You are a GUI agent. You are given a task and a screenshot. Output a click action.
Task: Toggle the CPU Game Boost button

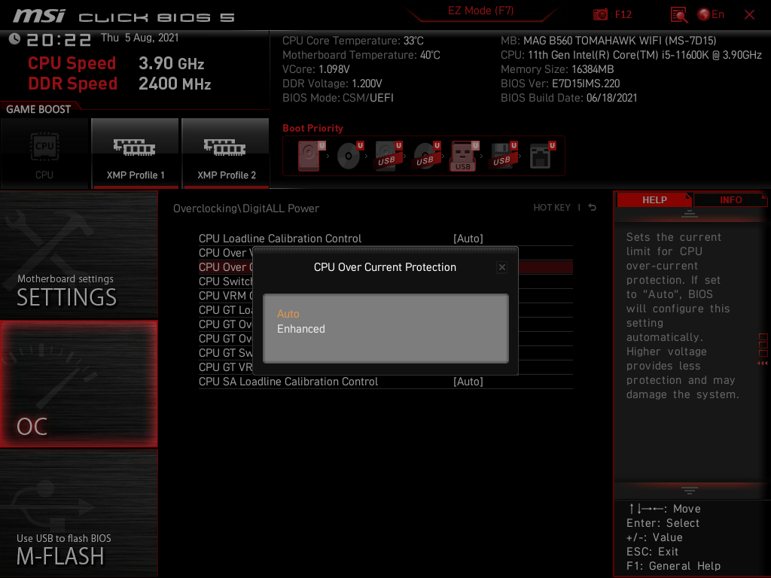pos(44,154)
